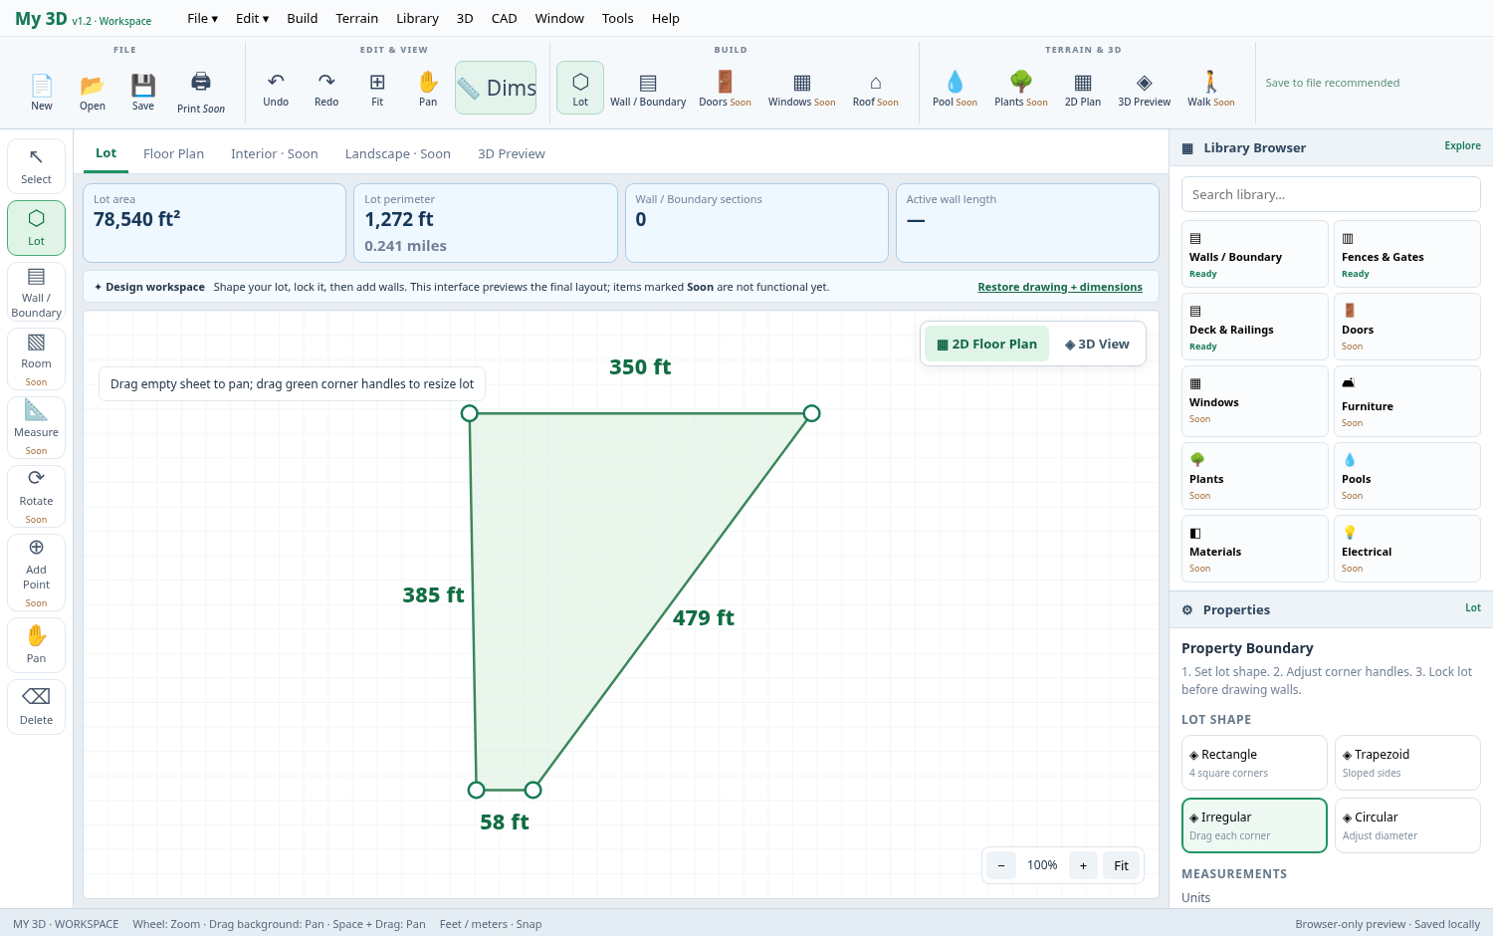The width and height of the screenshot is (1493, 936).
Task: Click Restore drawing + dimensions link
Action: (1060, 287)
